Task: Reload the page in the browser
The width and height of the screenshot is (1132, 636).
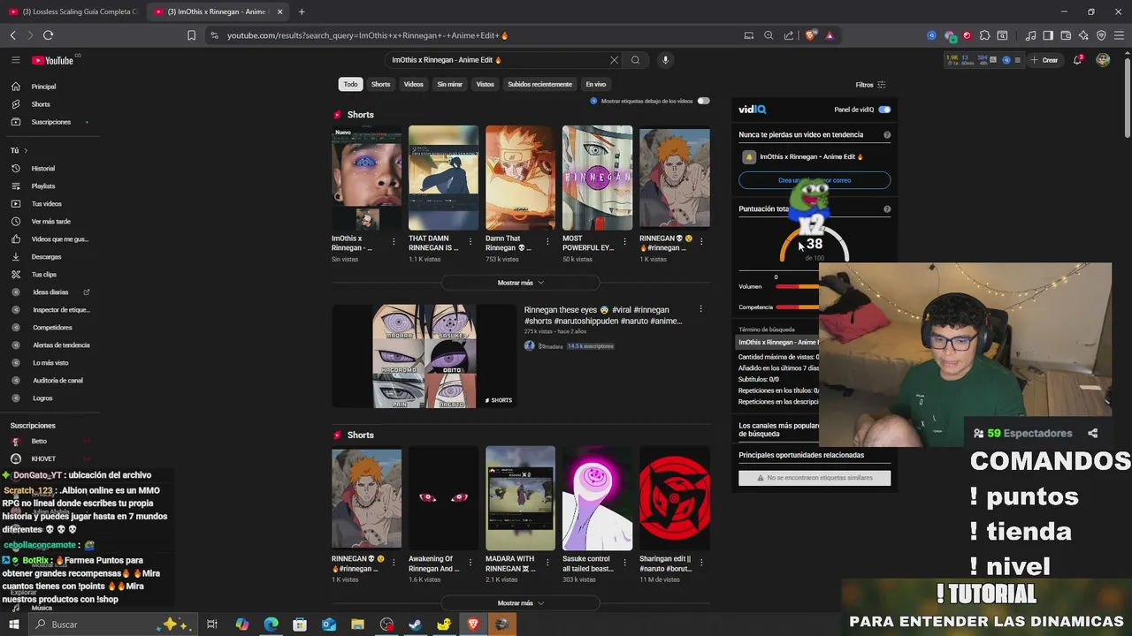Action: click(x=48, y=35)
